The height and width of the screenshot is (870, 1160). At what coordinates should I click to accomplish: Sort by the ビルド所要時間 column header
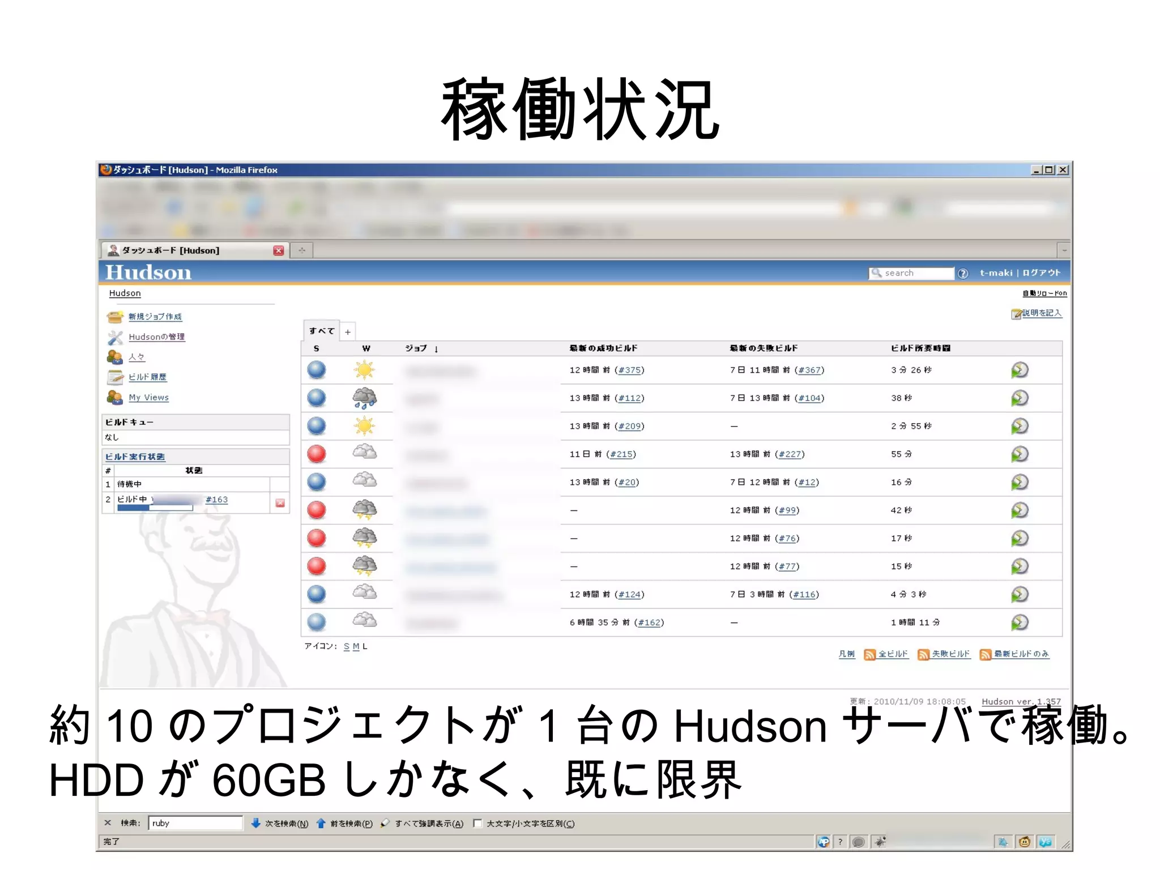pos(920,348)
